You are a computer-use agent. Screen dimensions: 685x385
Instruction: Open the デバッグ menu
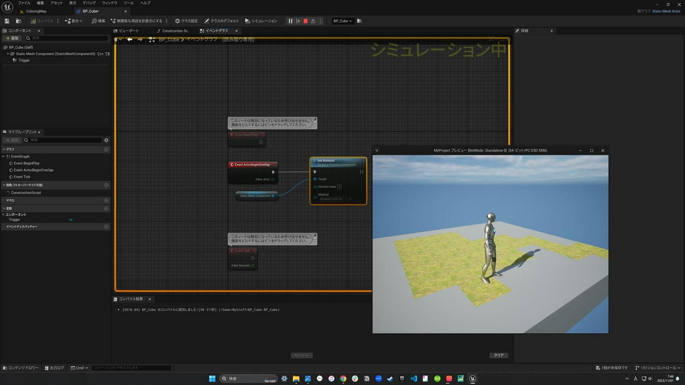click(89, 3)
